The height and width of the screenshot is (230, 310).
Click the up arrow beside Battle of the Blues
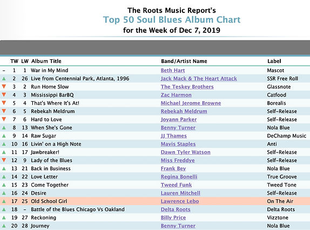pyautogui.click(x=4, y=210)
